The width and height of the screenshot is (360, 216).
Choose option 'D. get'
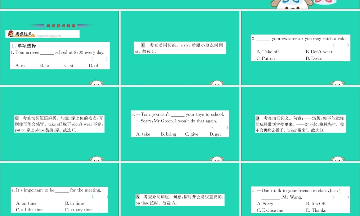pyautogui.click(x=215, y=134)
